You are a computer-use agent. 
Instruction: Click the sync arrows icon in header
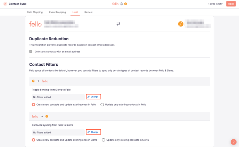tap(121, 4)
